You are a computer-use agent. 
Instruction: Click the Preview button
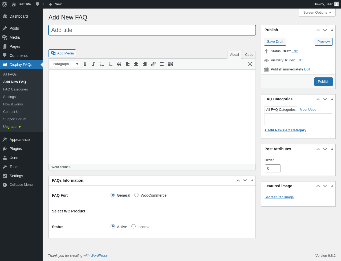[323, 42]
